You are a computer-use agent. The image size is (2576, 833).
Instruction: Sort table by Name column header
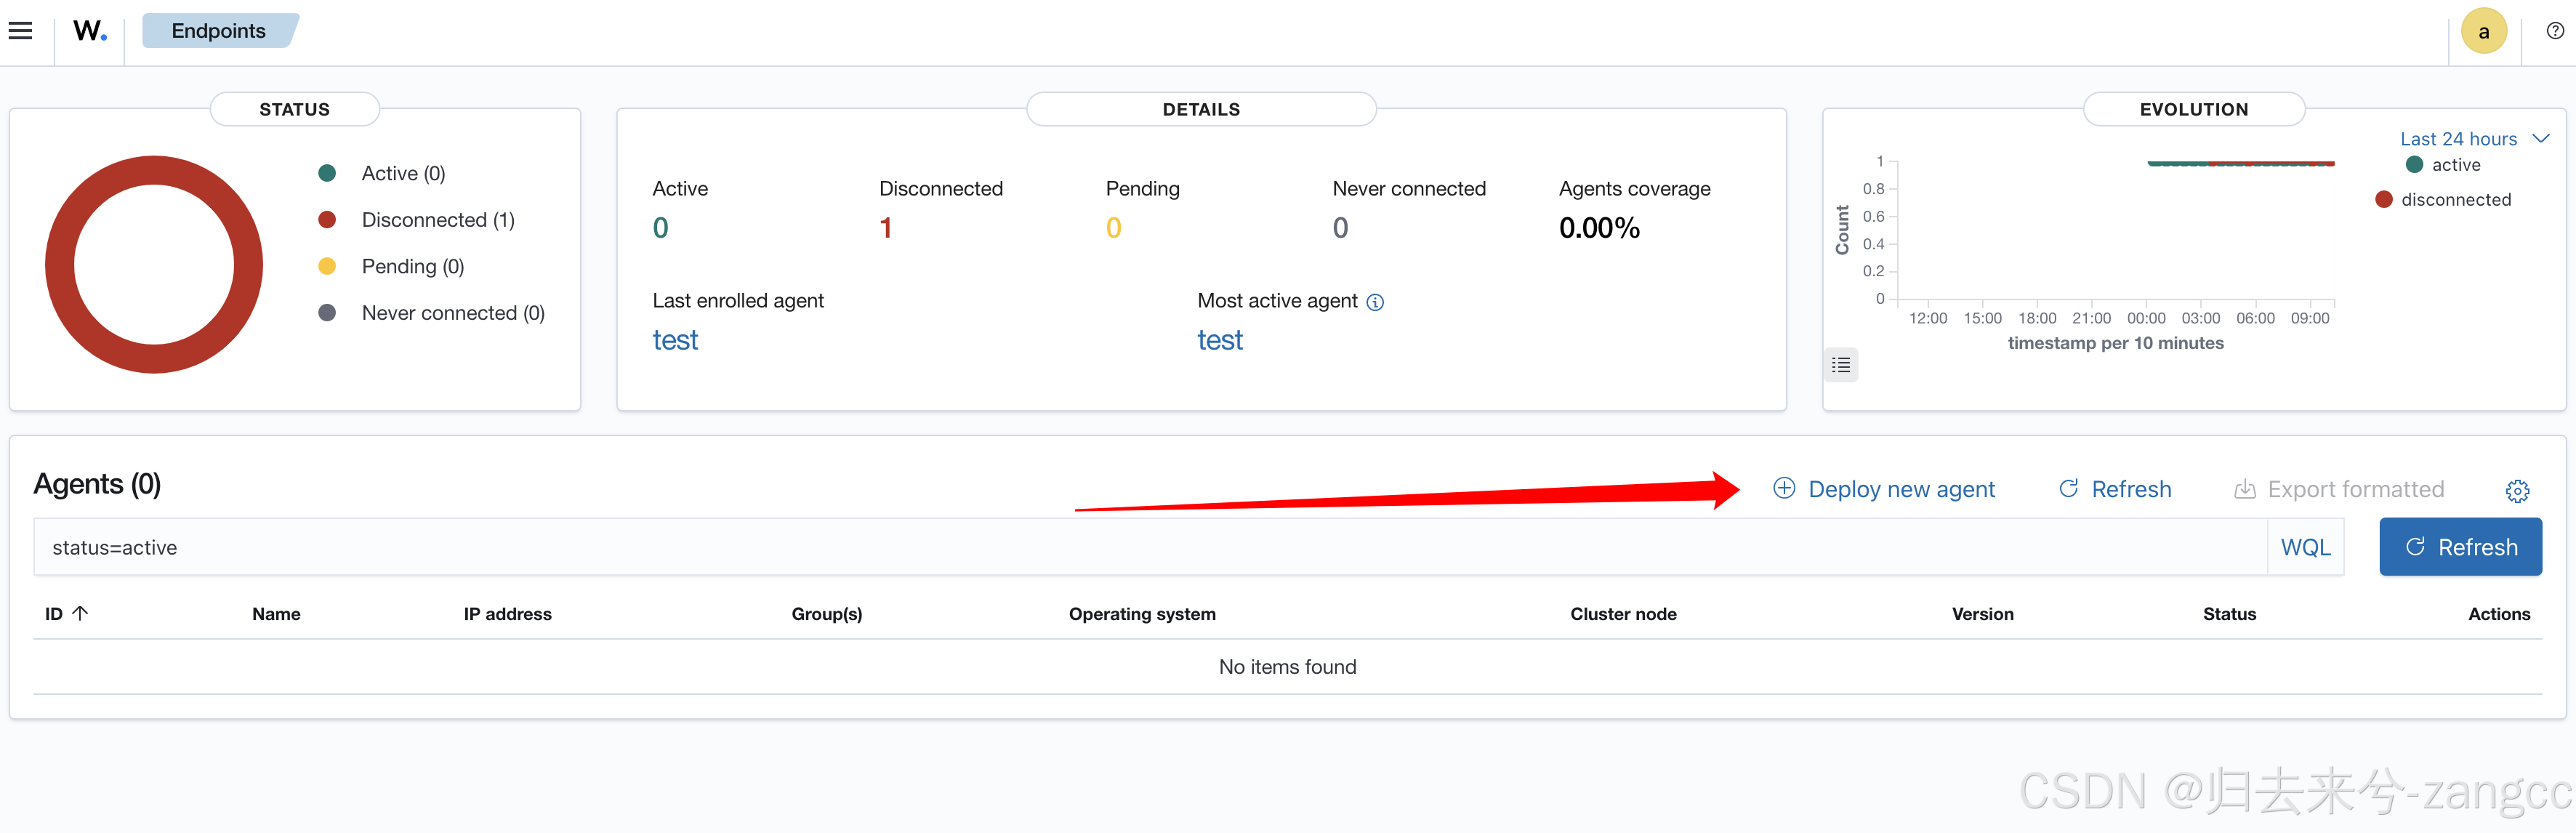276,614
